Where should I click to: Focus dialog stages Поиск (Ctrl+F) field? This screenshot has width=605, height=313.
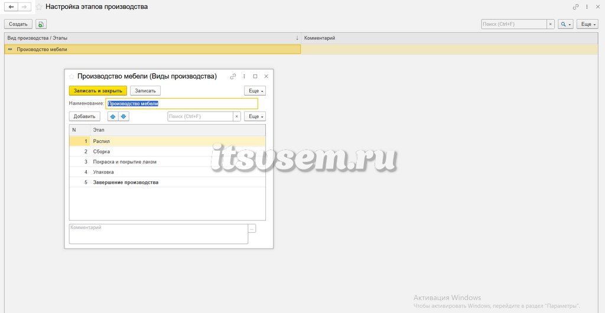point(200,116)
